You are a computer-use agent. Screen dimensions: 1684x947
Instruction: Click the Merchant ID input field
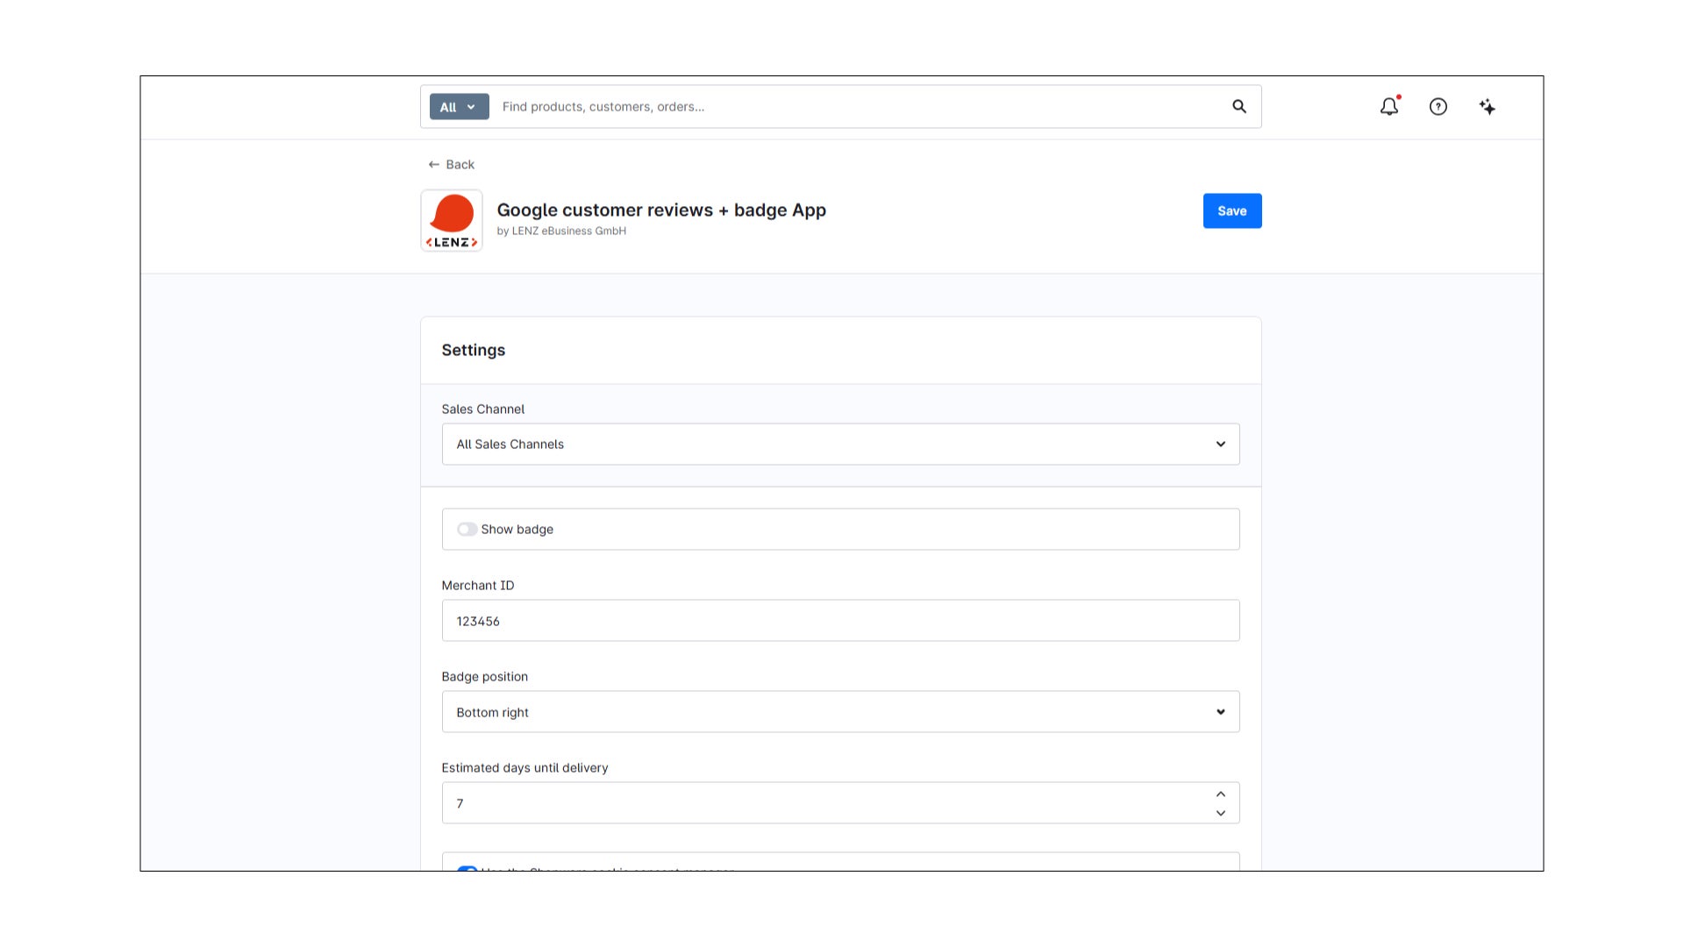840,620
